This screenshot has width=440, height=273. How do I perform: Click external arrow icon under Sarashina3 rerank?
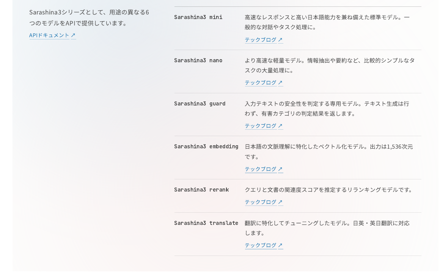pos(280,202)
